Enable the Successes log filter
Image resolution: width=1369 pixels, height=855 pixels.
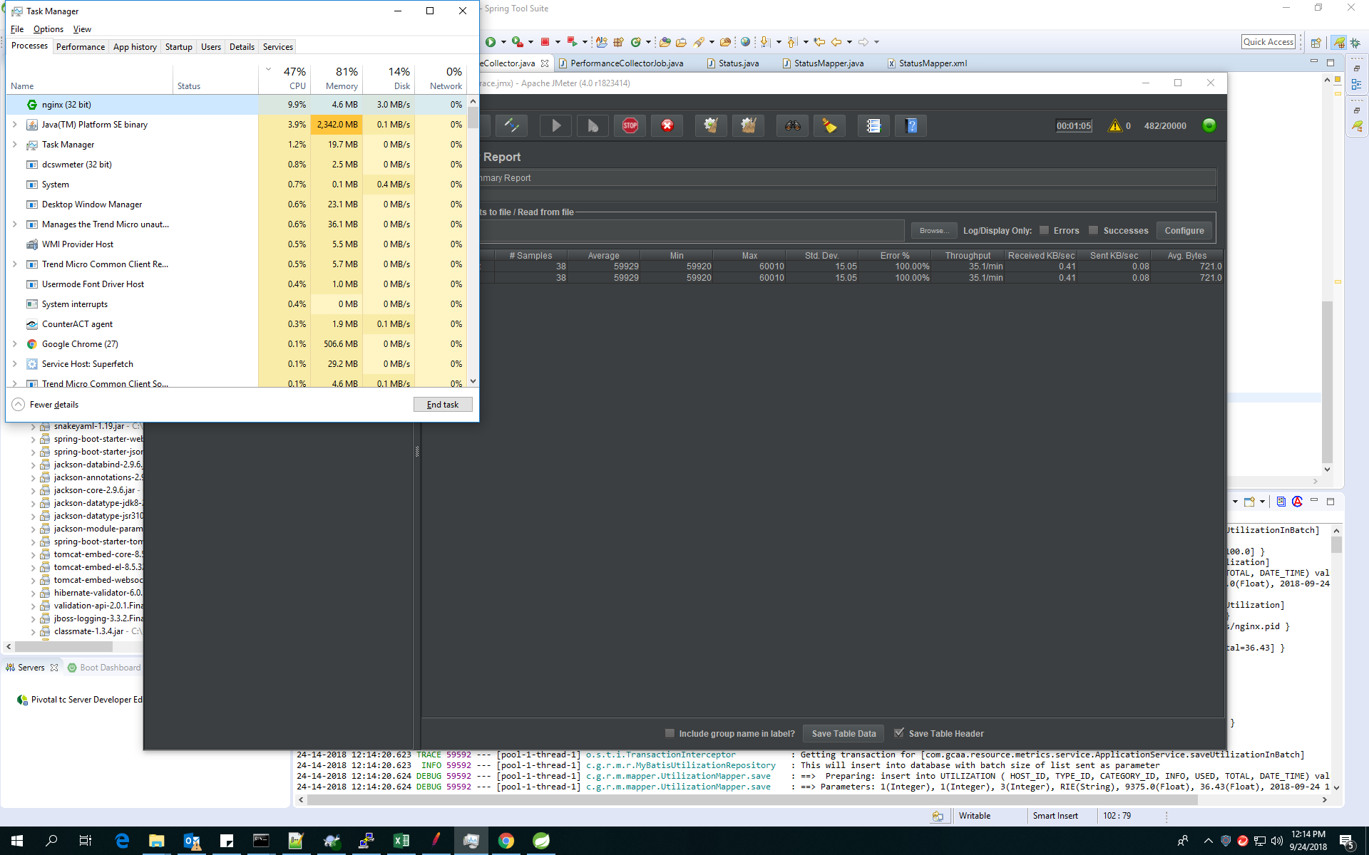(1093, 230)
